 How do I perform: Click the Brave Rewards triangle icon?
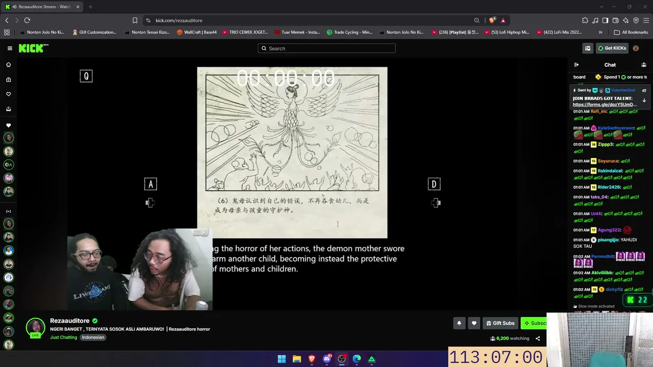coord(503,20)
